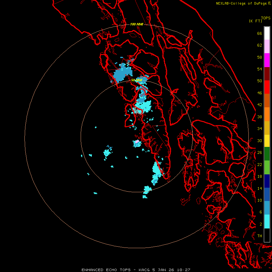The image size is (272, 272).
Task: Click the black TH threshold swatch
Action: click(267, 235)
